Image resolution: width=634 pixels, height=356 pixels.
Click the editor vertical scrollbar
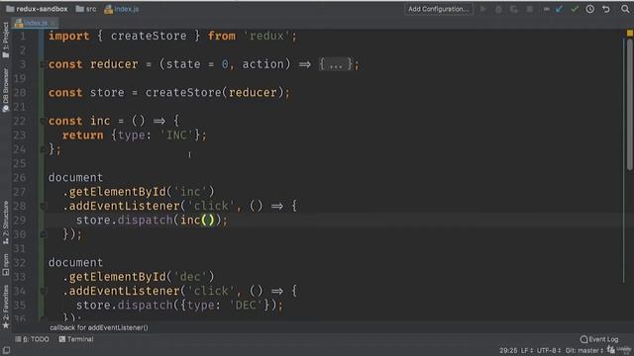tap(630, 105)
